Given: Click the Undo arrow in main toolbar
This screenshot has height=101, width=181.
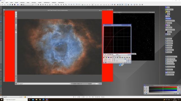Looking at the screenshot, I should (3, 5).
